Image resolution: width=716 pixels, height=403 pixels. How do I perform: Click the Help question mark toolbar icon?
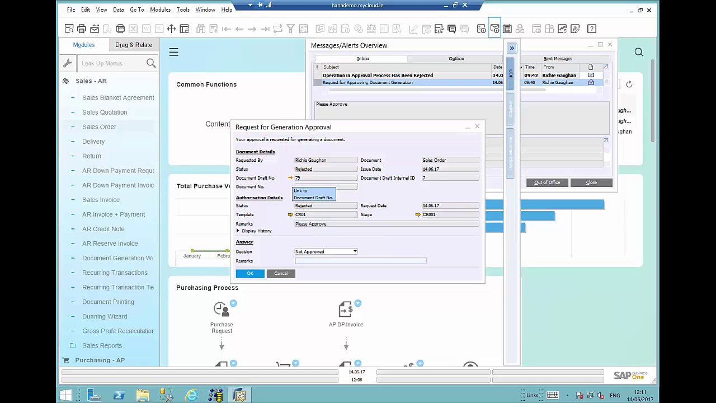pyautogui.click(x=592, y=29)
